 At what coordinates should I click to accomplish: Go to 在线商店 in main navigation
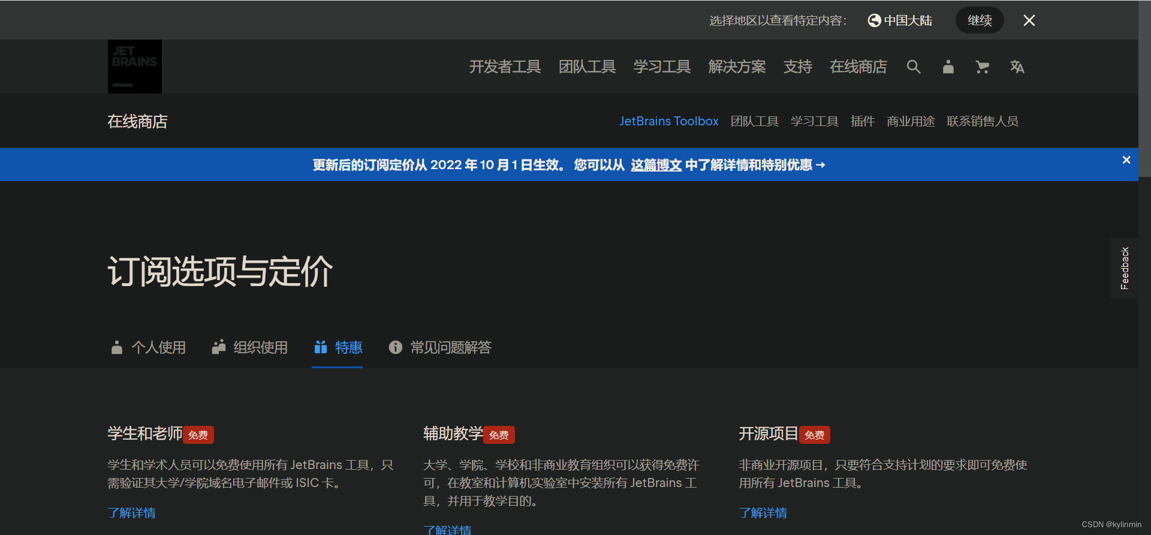[x=858, y=67]
